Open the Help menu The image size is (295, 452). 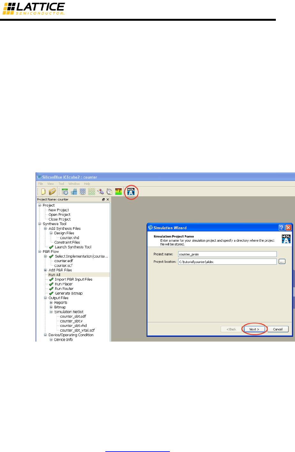(87, 184)
